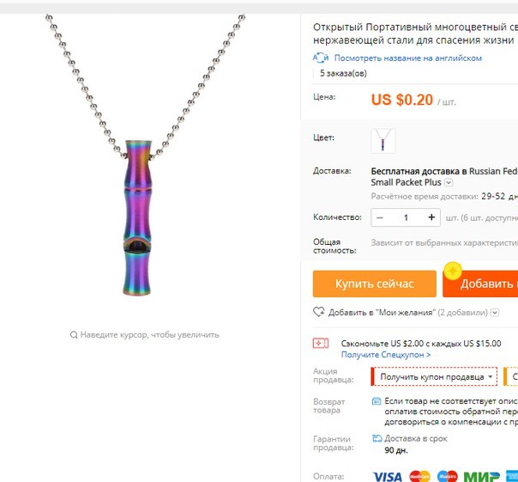Increase quantity with the plus button
518x482 pixels.
tap(431, 217)
